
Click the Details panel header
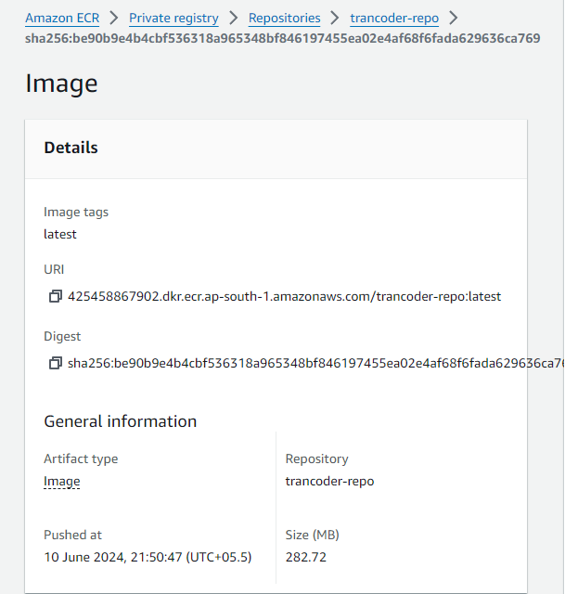(x=276, y=148)
